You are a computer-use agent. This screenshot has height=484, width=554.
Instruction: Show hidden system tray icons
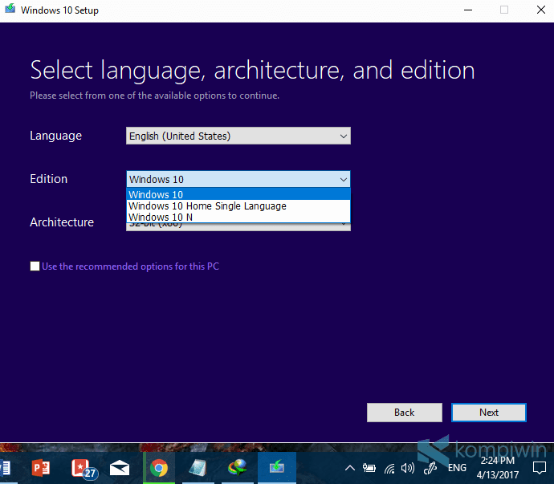click(350, 469)
